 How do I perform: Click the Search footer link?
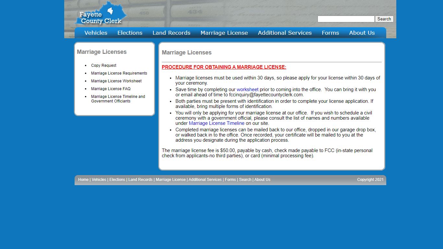tap(245, 180)
